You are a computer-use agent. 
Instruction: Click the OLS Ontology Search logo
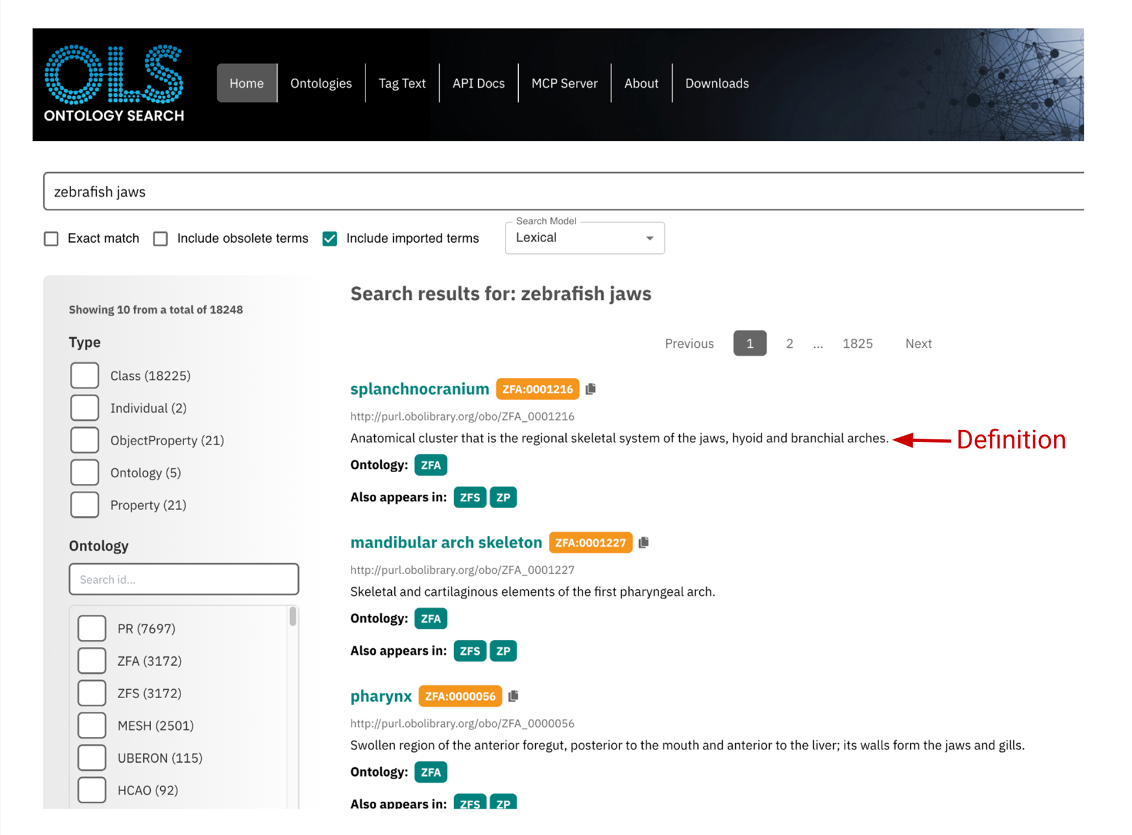114,83
